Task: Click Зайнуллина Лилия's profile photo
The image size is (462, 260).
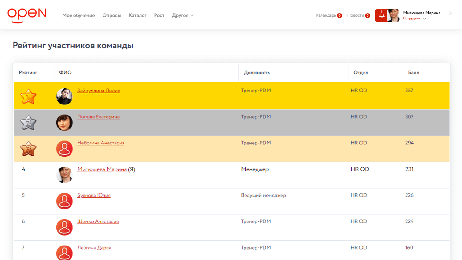Action: [x=64, y=96]
